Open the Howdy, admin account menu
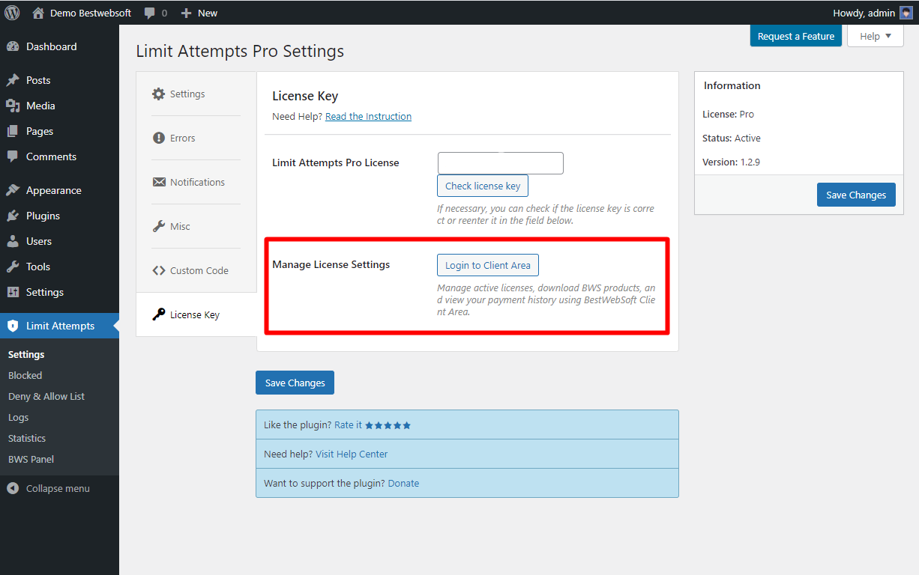Viewport: 919px width, 575px height. tap(873, 13)
